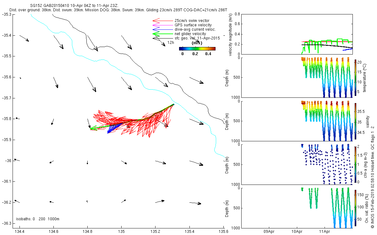This screenshot has height=235, width=377.
Task: Click the '134.4' longitude tick label
Action: pyautogui.click(x=19, y=232)
